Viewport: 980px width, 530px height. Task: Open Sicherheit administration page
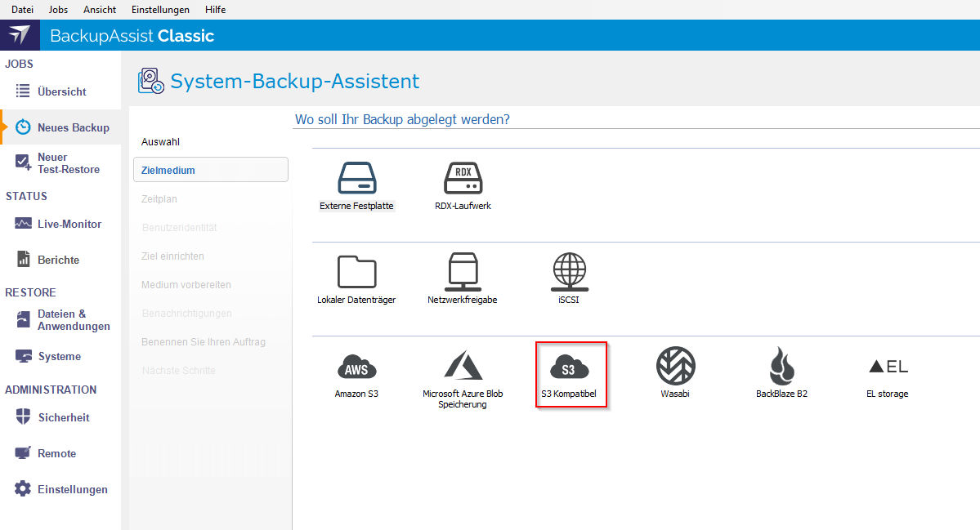(x=63, y=417)
